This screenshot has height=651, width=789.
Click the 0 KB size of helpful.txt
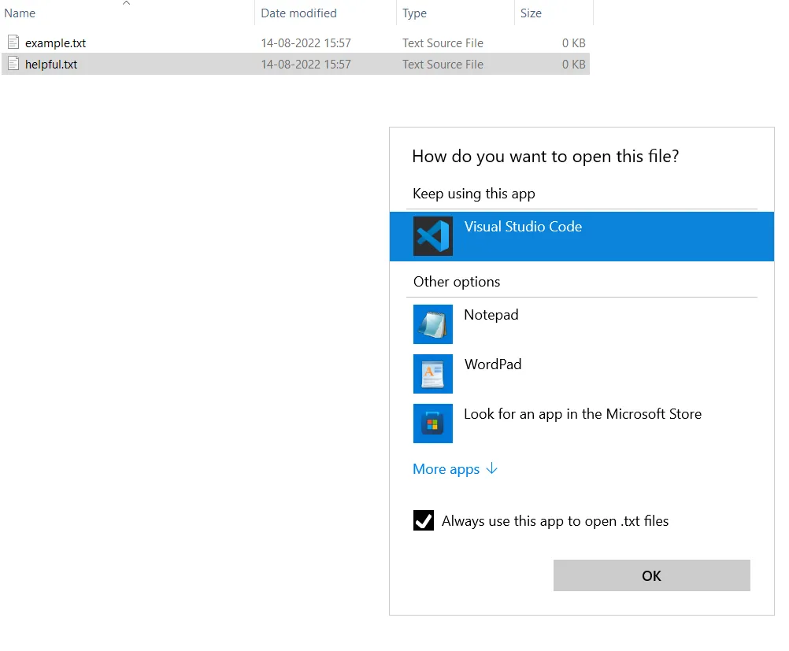tap(573, 65)
